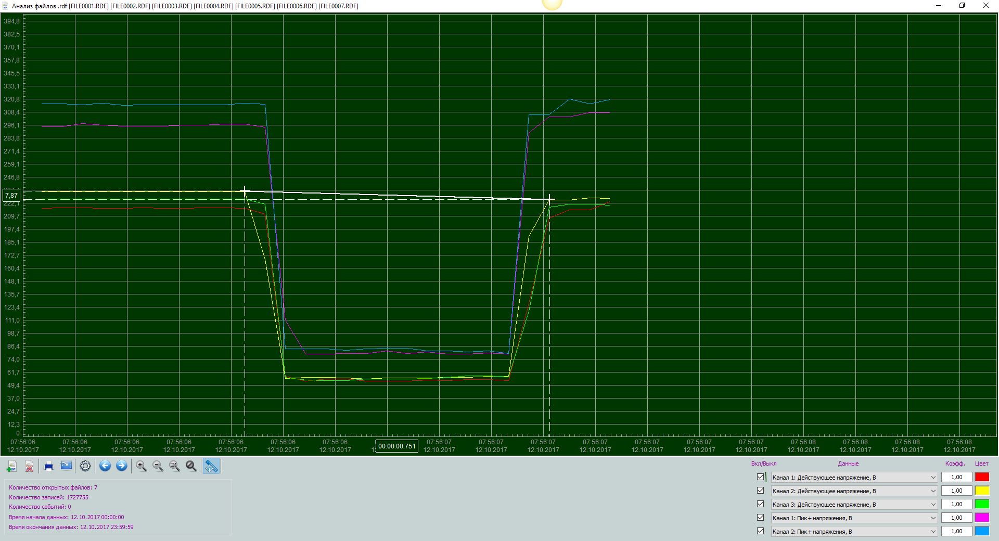Click the Время начала данных line
The height and width of the screenshot is (541, 999).
click(67, 517)
